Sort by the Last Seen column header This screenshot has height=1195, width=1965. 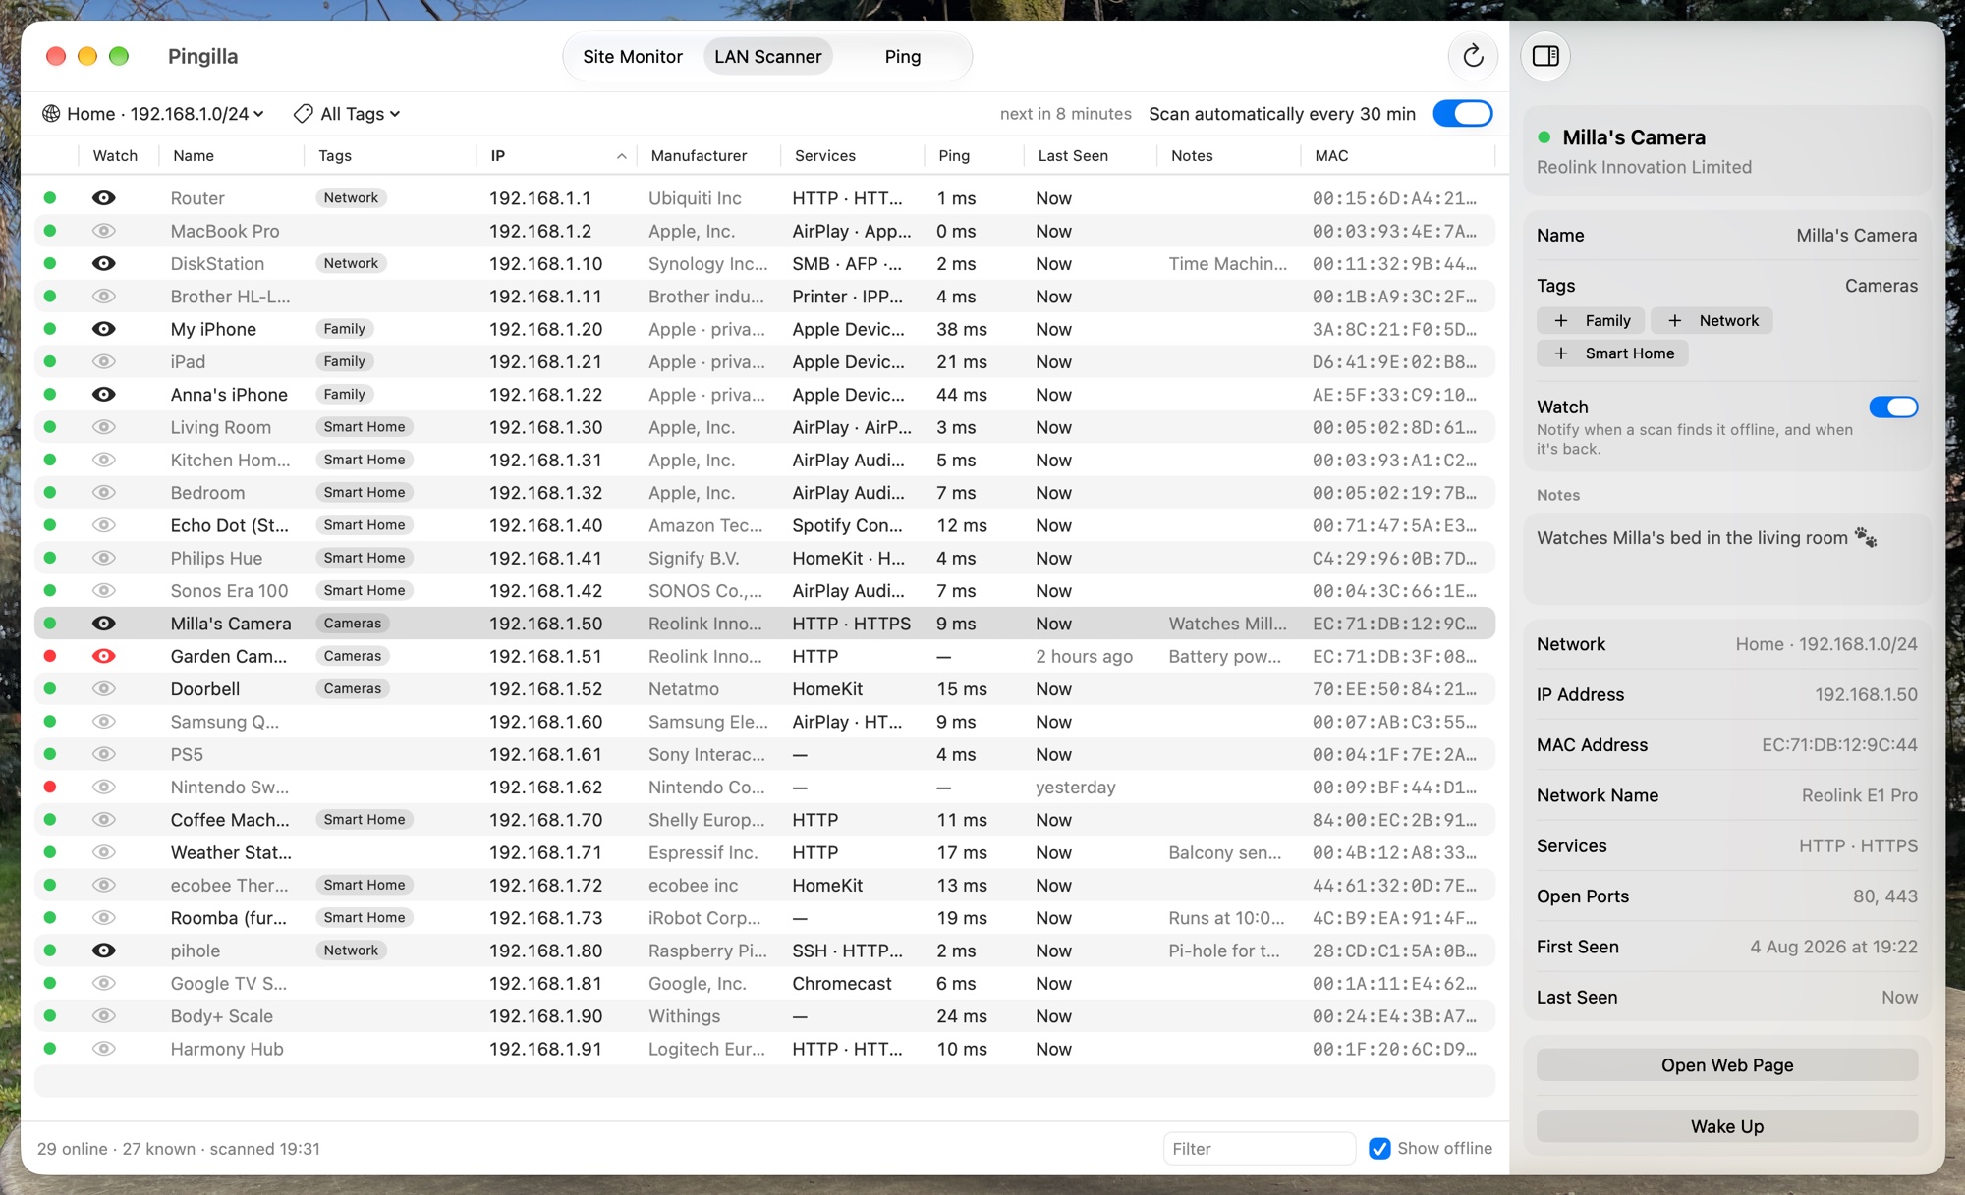click(x=1073, y=156)
